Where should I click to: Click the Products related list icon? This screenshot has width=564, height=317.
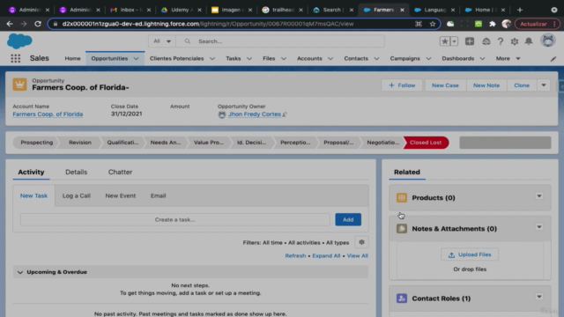pos(402,197)
